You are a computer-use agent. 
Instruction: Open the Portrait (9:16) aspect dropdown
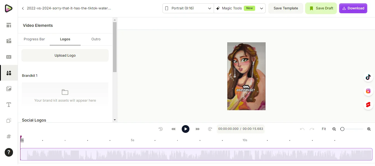pos(188,8)
